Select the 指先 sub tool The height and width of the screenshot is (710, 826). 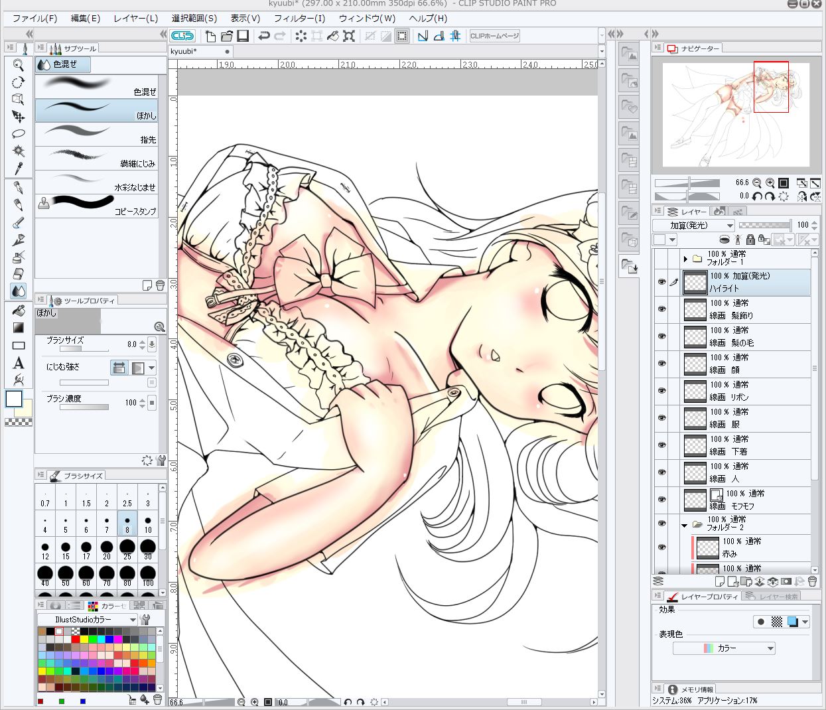tap(97, 135)
